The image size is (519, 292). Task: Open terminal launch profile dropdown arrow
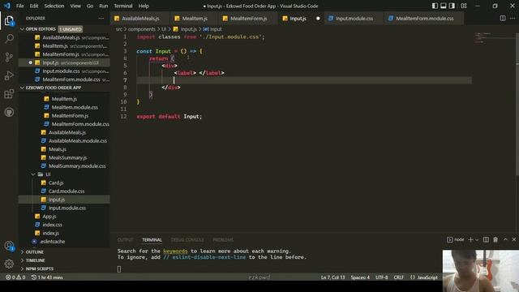coord(477,240)
